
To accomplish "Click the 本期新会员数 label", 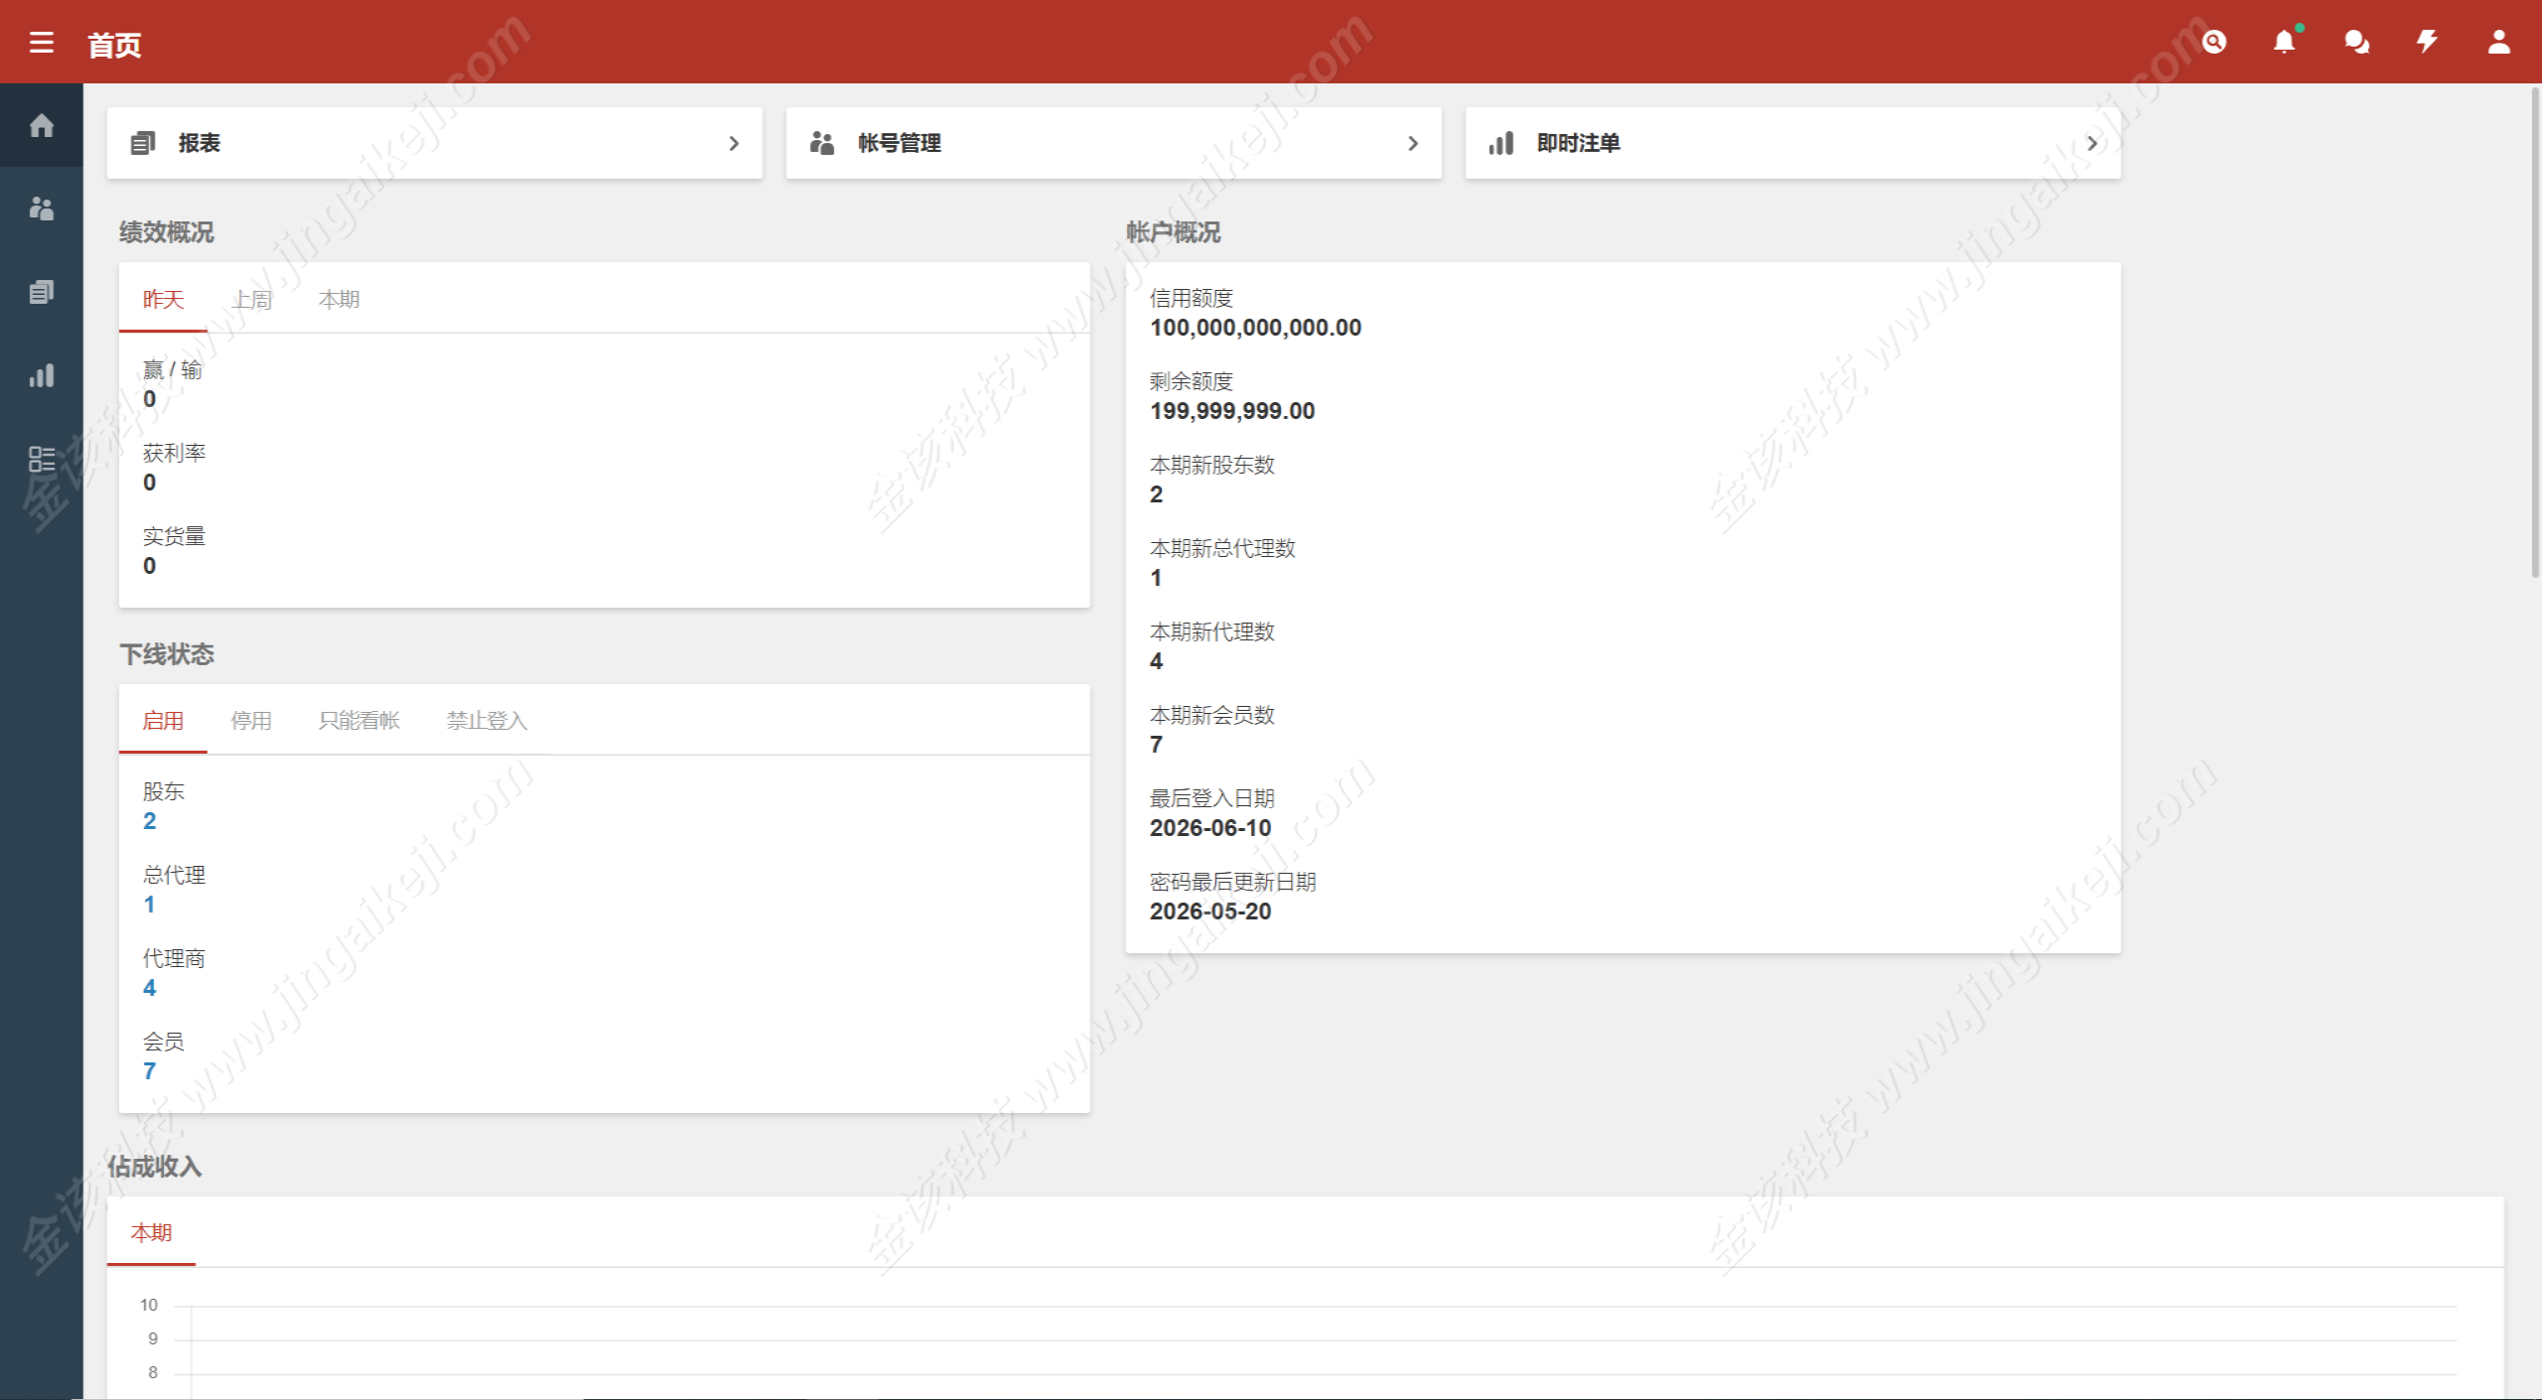I will tap(1212, 715).
